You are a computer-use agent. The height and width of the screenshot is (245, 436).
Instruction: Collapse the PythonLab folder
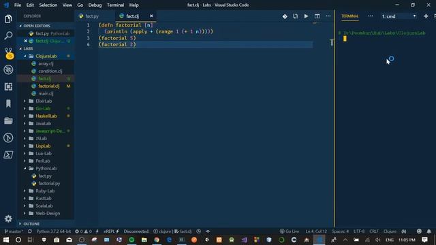pyautogui.click(x=25, y=168)
